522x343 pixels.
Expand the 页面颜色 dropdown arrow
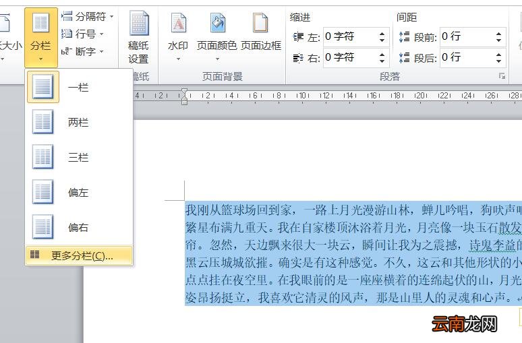(x=217, y=59)
